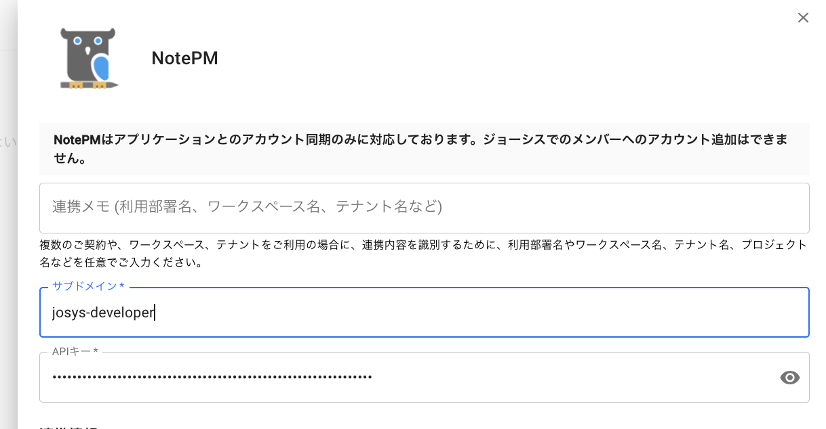Click the cut-off heading below API key
Screen dimensions: 826x429
68,426
